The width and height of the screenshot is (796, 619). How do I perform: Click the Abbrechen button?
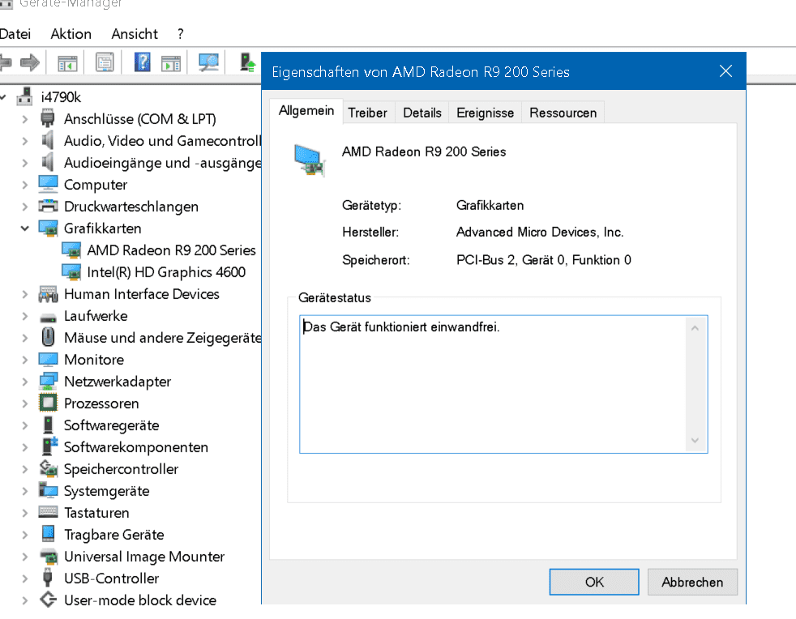692,582
